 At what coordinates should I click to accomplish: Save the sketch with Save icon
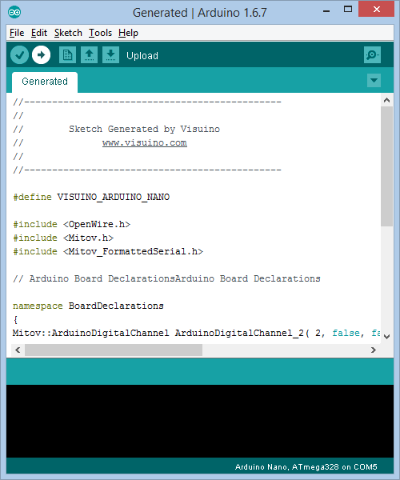coord(110,55)
